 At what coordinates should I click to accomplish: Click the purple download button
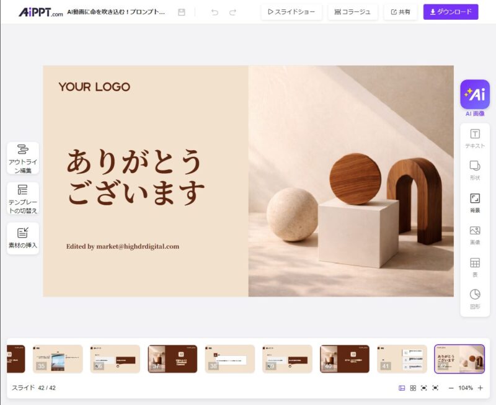pyautogui.click(x=451, y=12)
